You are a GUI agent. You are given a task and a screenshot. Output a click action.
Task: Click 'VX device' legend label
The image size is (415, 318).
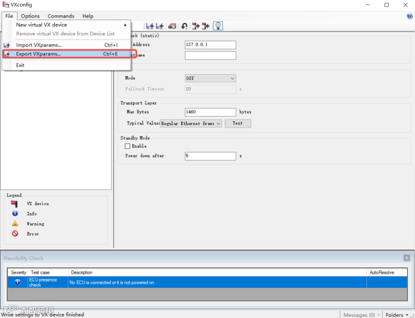point(38,204)
